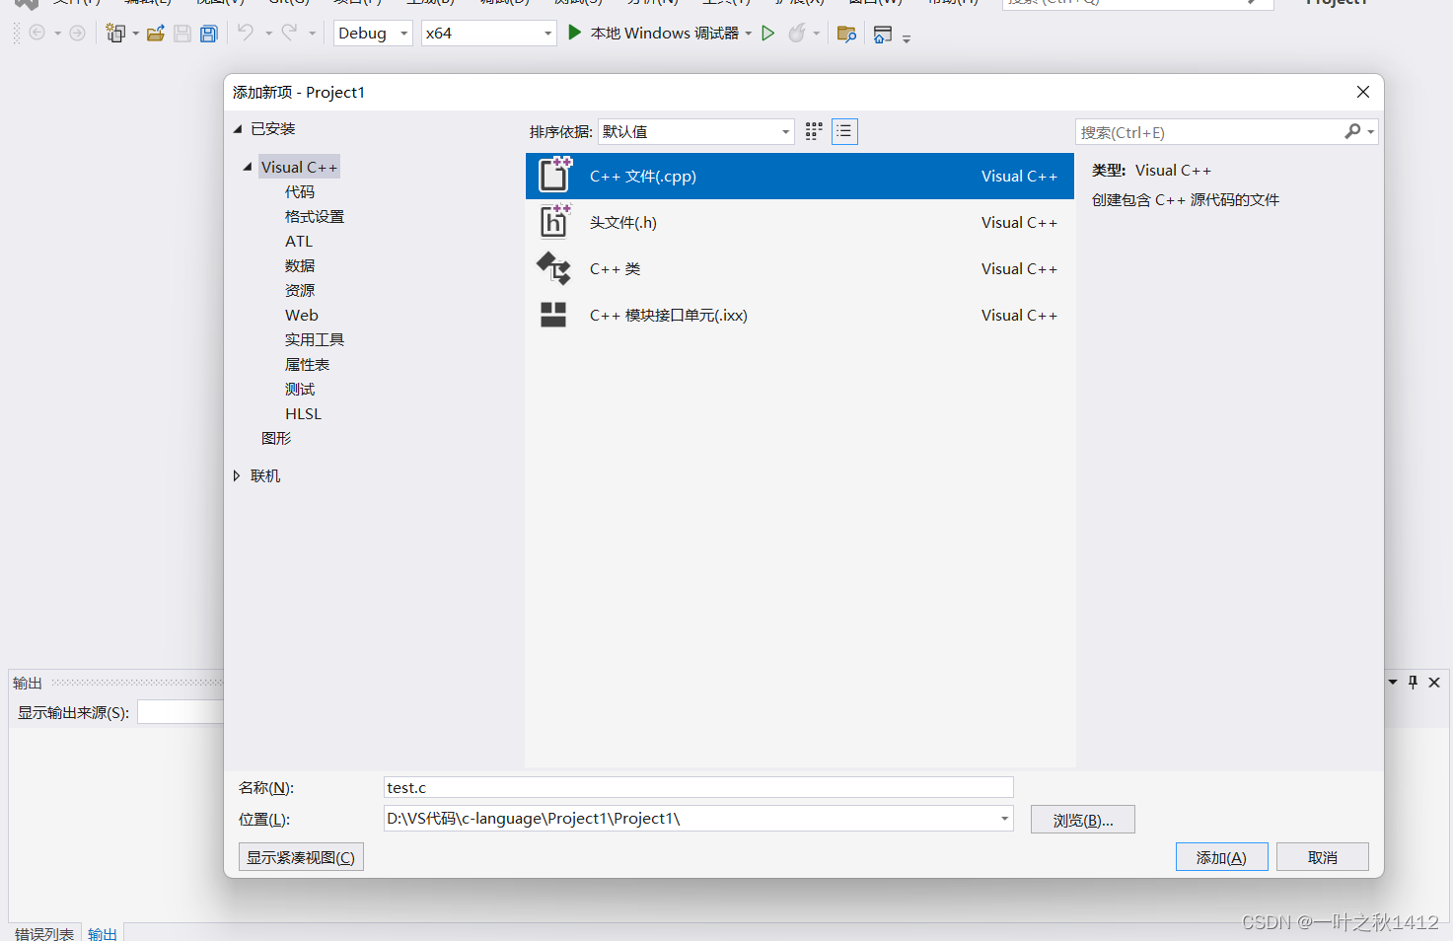This screenshot has width=1453, height=941.
Task: Select the 属性表 category
Action: tap(308, 364)
